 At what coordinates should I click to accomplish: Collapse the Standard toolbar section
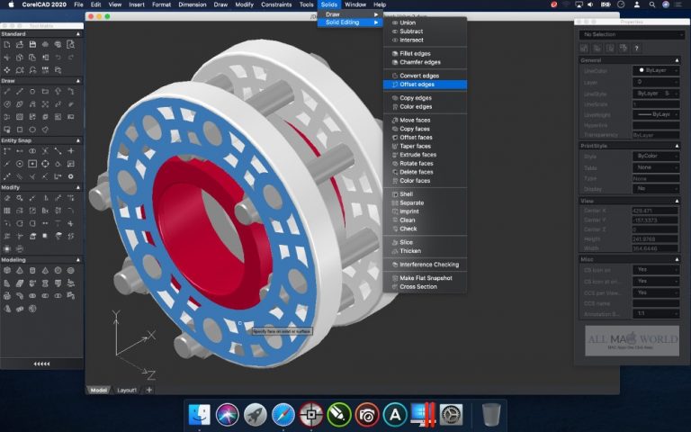[78, 34]
